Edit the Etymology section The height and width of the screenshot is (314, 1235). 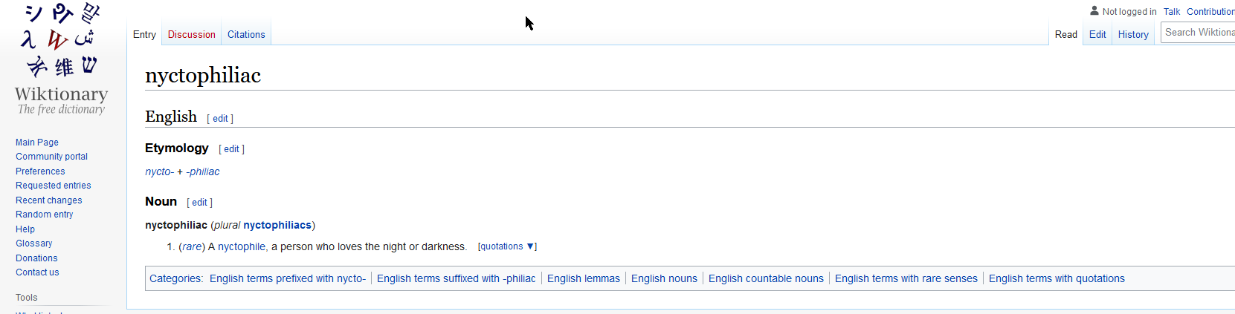coord(232,149)
